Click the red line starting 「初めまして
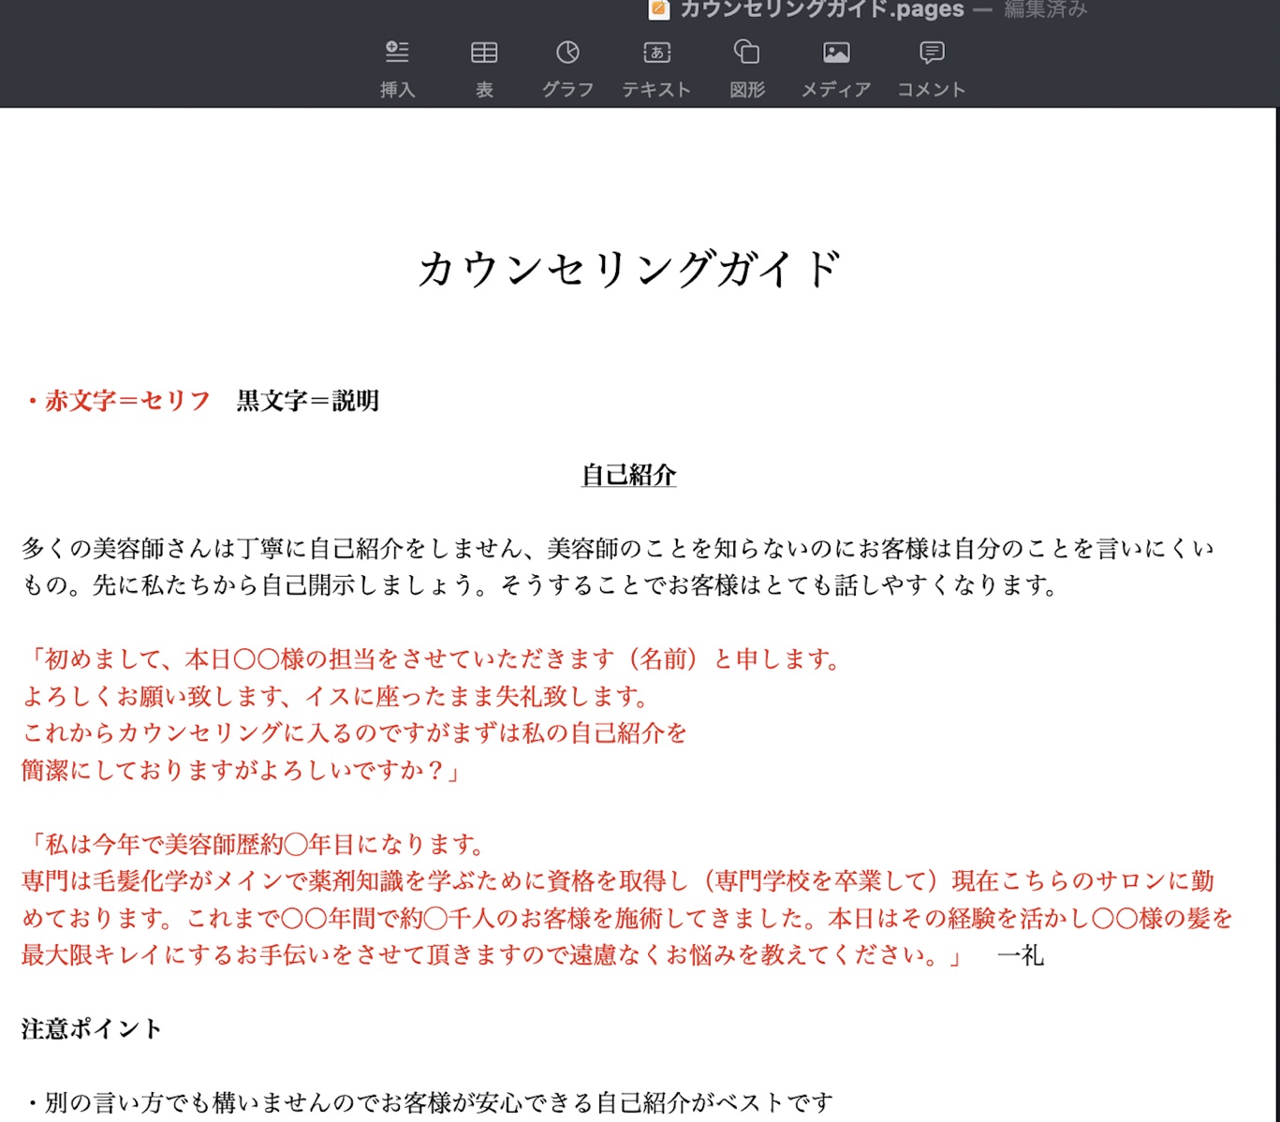The width and height of the screenshot is (1280, 1122). click(431, 659)
